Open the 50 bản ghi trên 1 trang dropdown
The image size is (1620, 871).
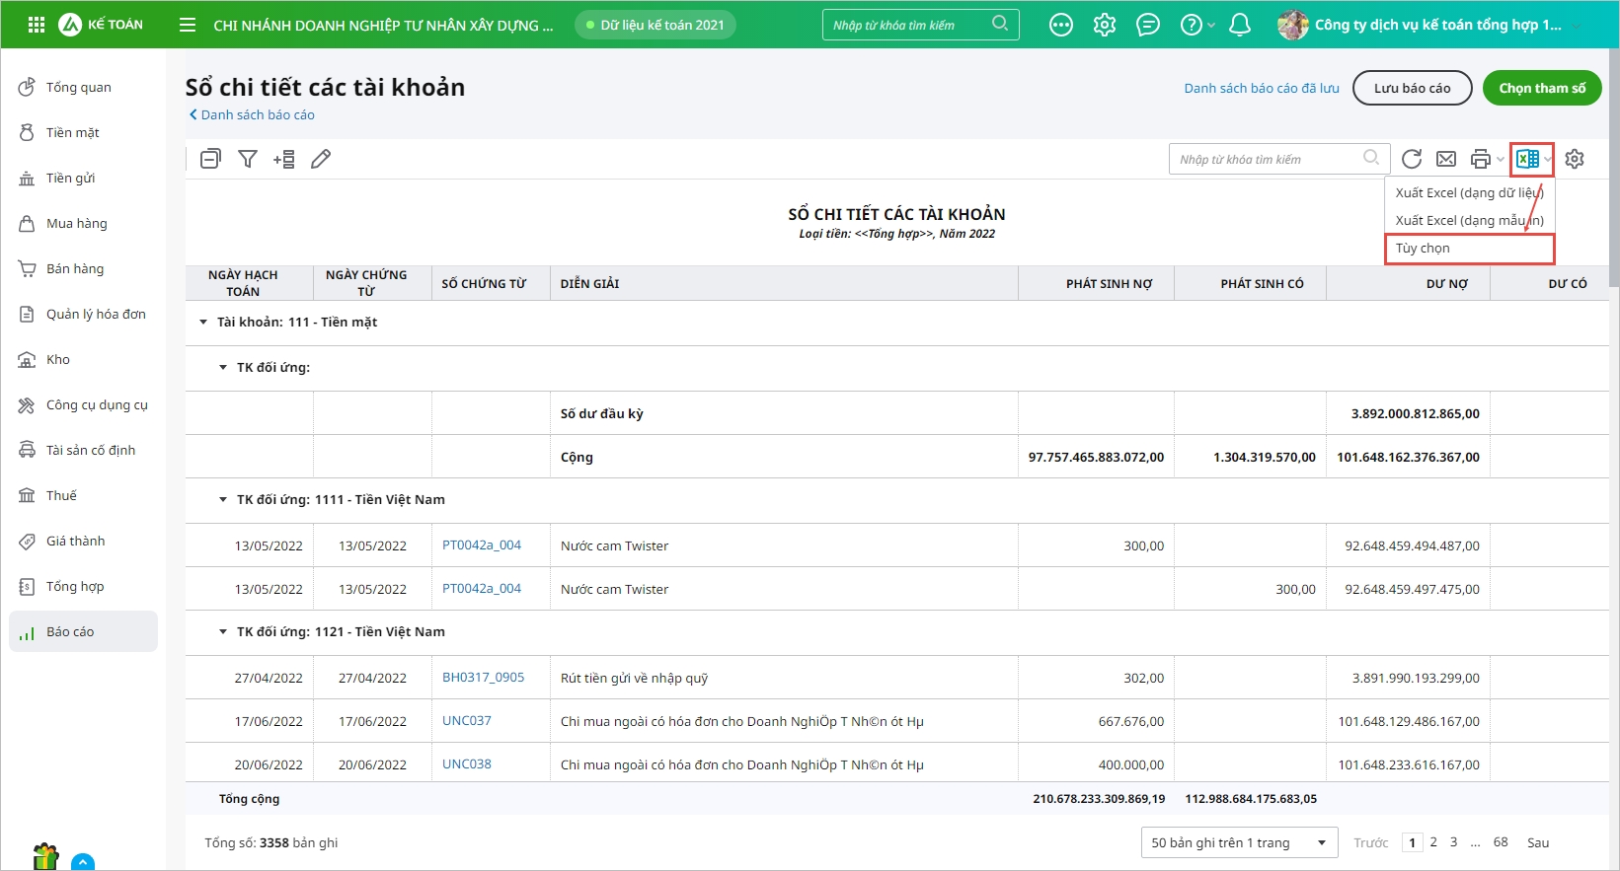click(x=1239, y=842)
